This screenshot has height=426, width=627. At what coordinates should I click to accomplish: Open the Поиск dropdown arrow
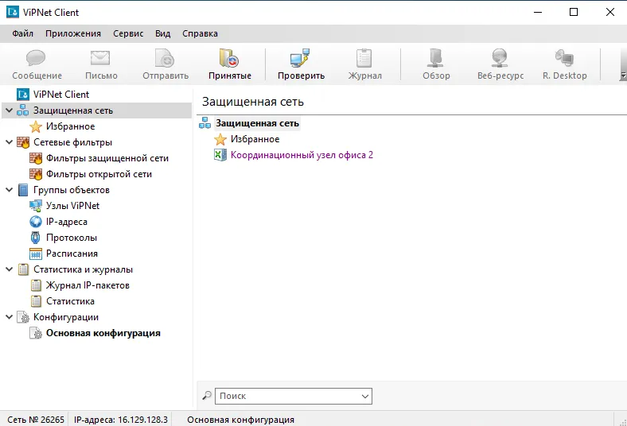(364, 396)
